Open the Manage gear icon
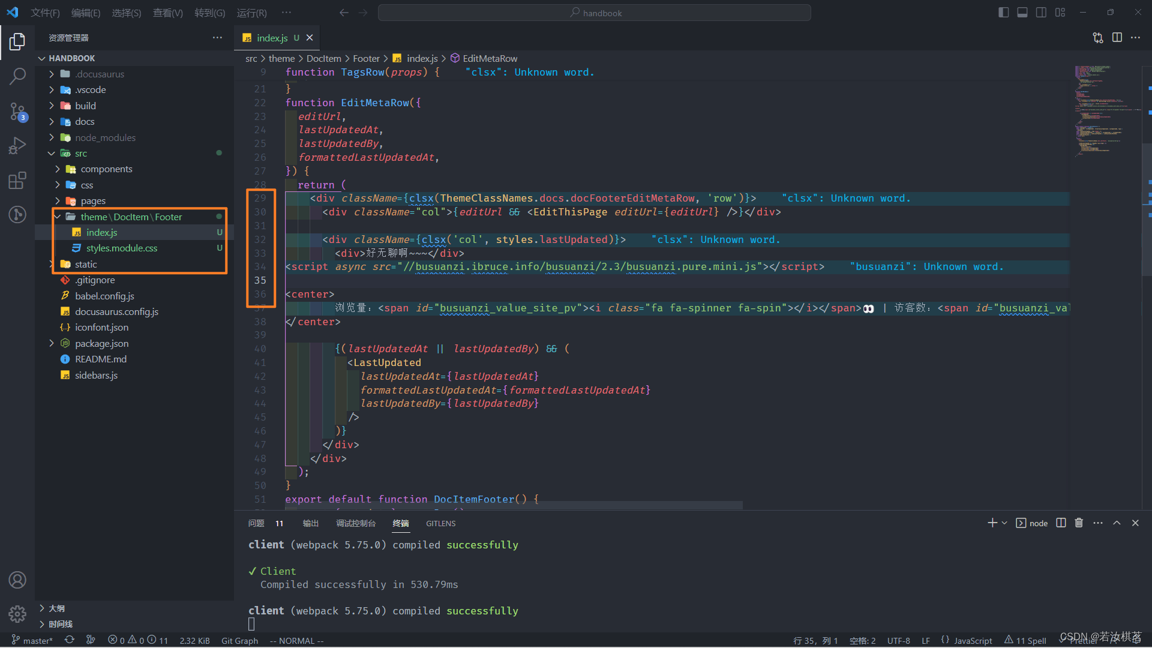This screenshot has width=1152, height=648. tap(17, 614)
